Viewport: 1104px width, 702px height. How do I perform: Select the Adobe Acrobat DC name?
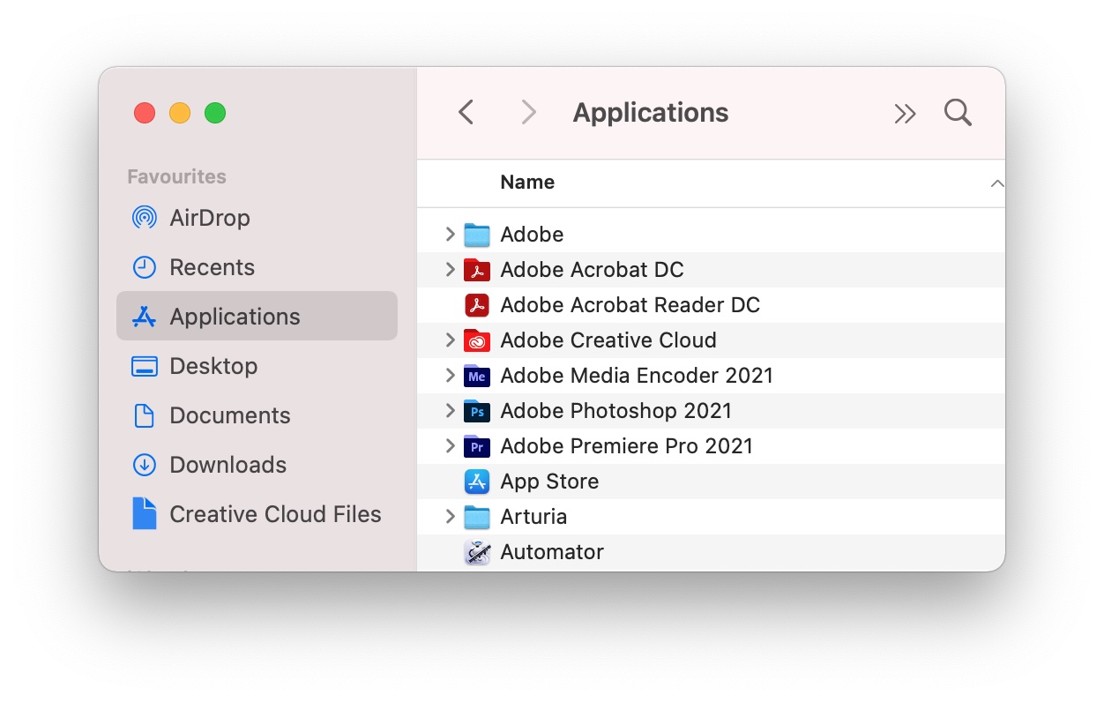point(592,270)
